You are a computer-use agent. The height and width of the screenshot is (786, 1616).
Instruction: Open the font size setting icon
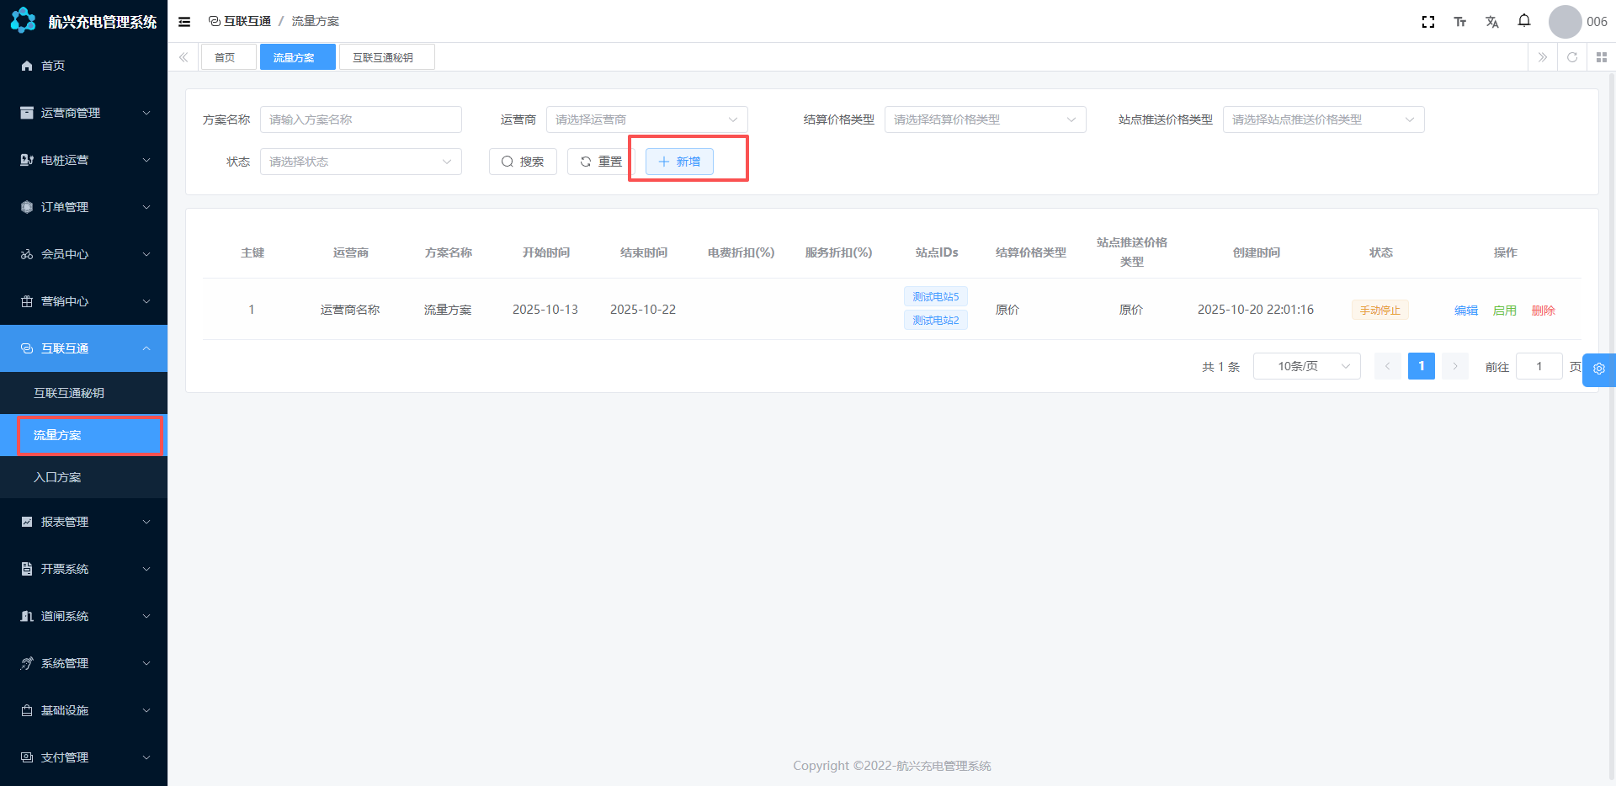tap(1459, 22)
